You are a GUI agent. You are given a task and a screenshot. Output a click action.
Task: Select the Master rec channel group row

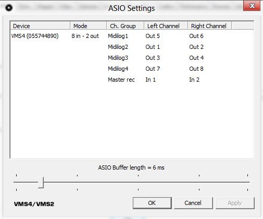pyautogui.click(x=121, y=80)
